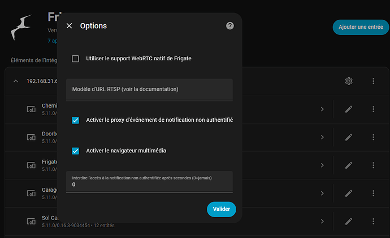Enable native Frigate WebRTC support checkbox
Screen dimensions: 390x238
75,59
